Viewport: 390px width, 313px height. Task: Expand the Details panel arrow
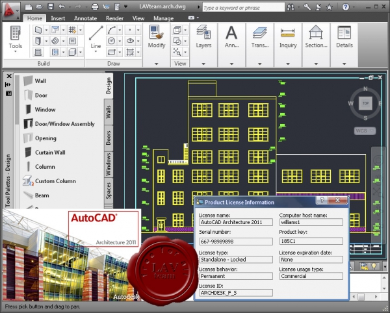click(344, 64)
